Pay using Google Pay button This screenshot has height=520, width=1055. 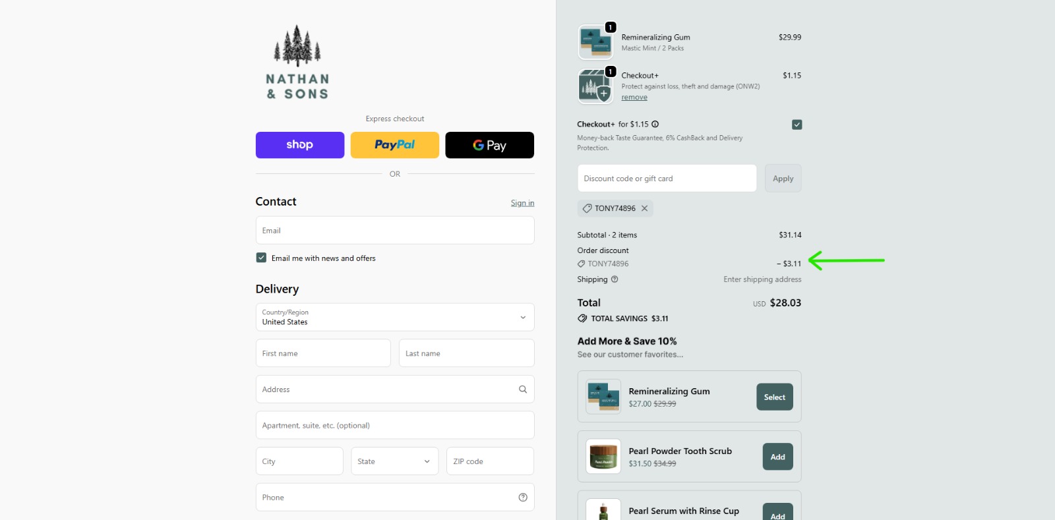pos(489,145)
